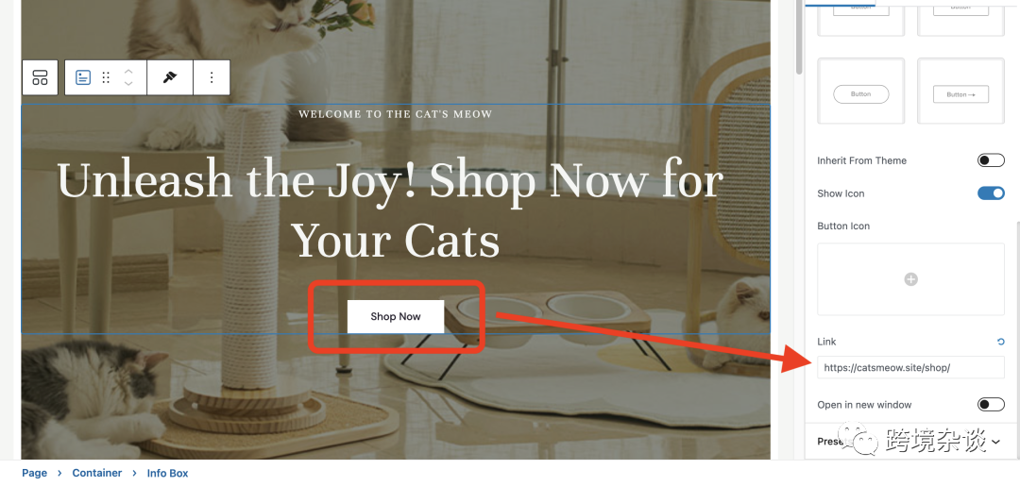Click the Page breadcrumb
Viewport: 1020px width, 486px height.
pyautogui.click(x=35, y=473)
